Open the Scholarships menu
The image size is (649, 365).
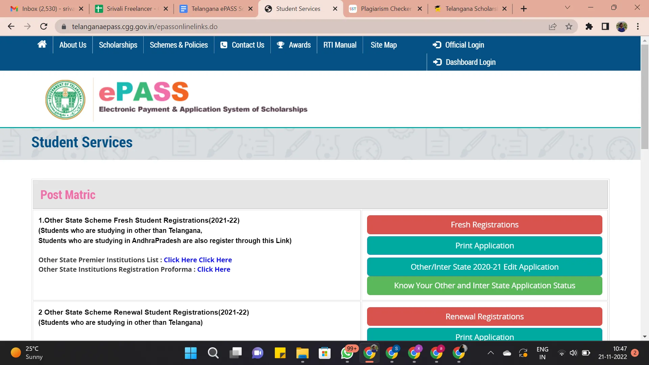pos(118,45)
